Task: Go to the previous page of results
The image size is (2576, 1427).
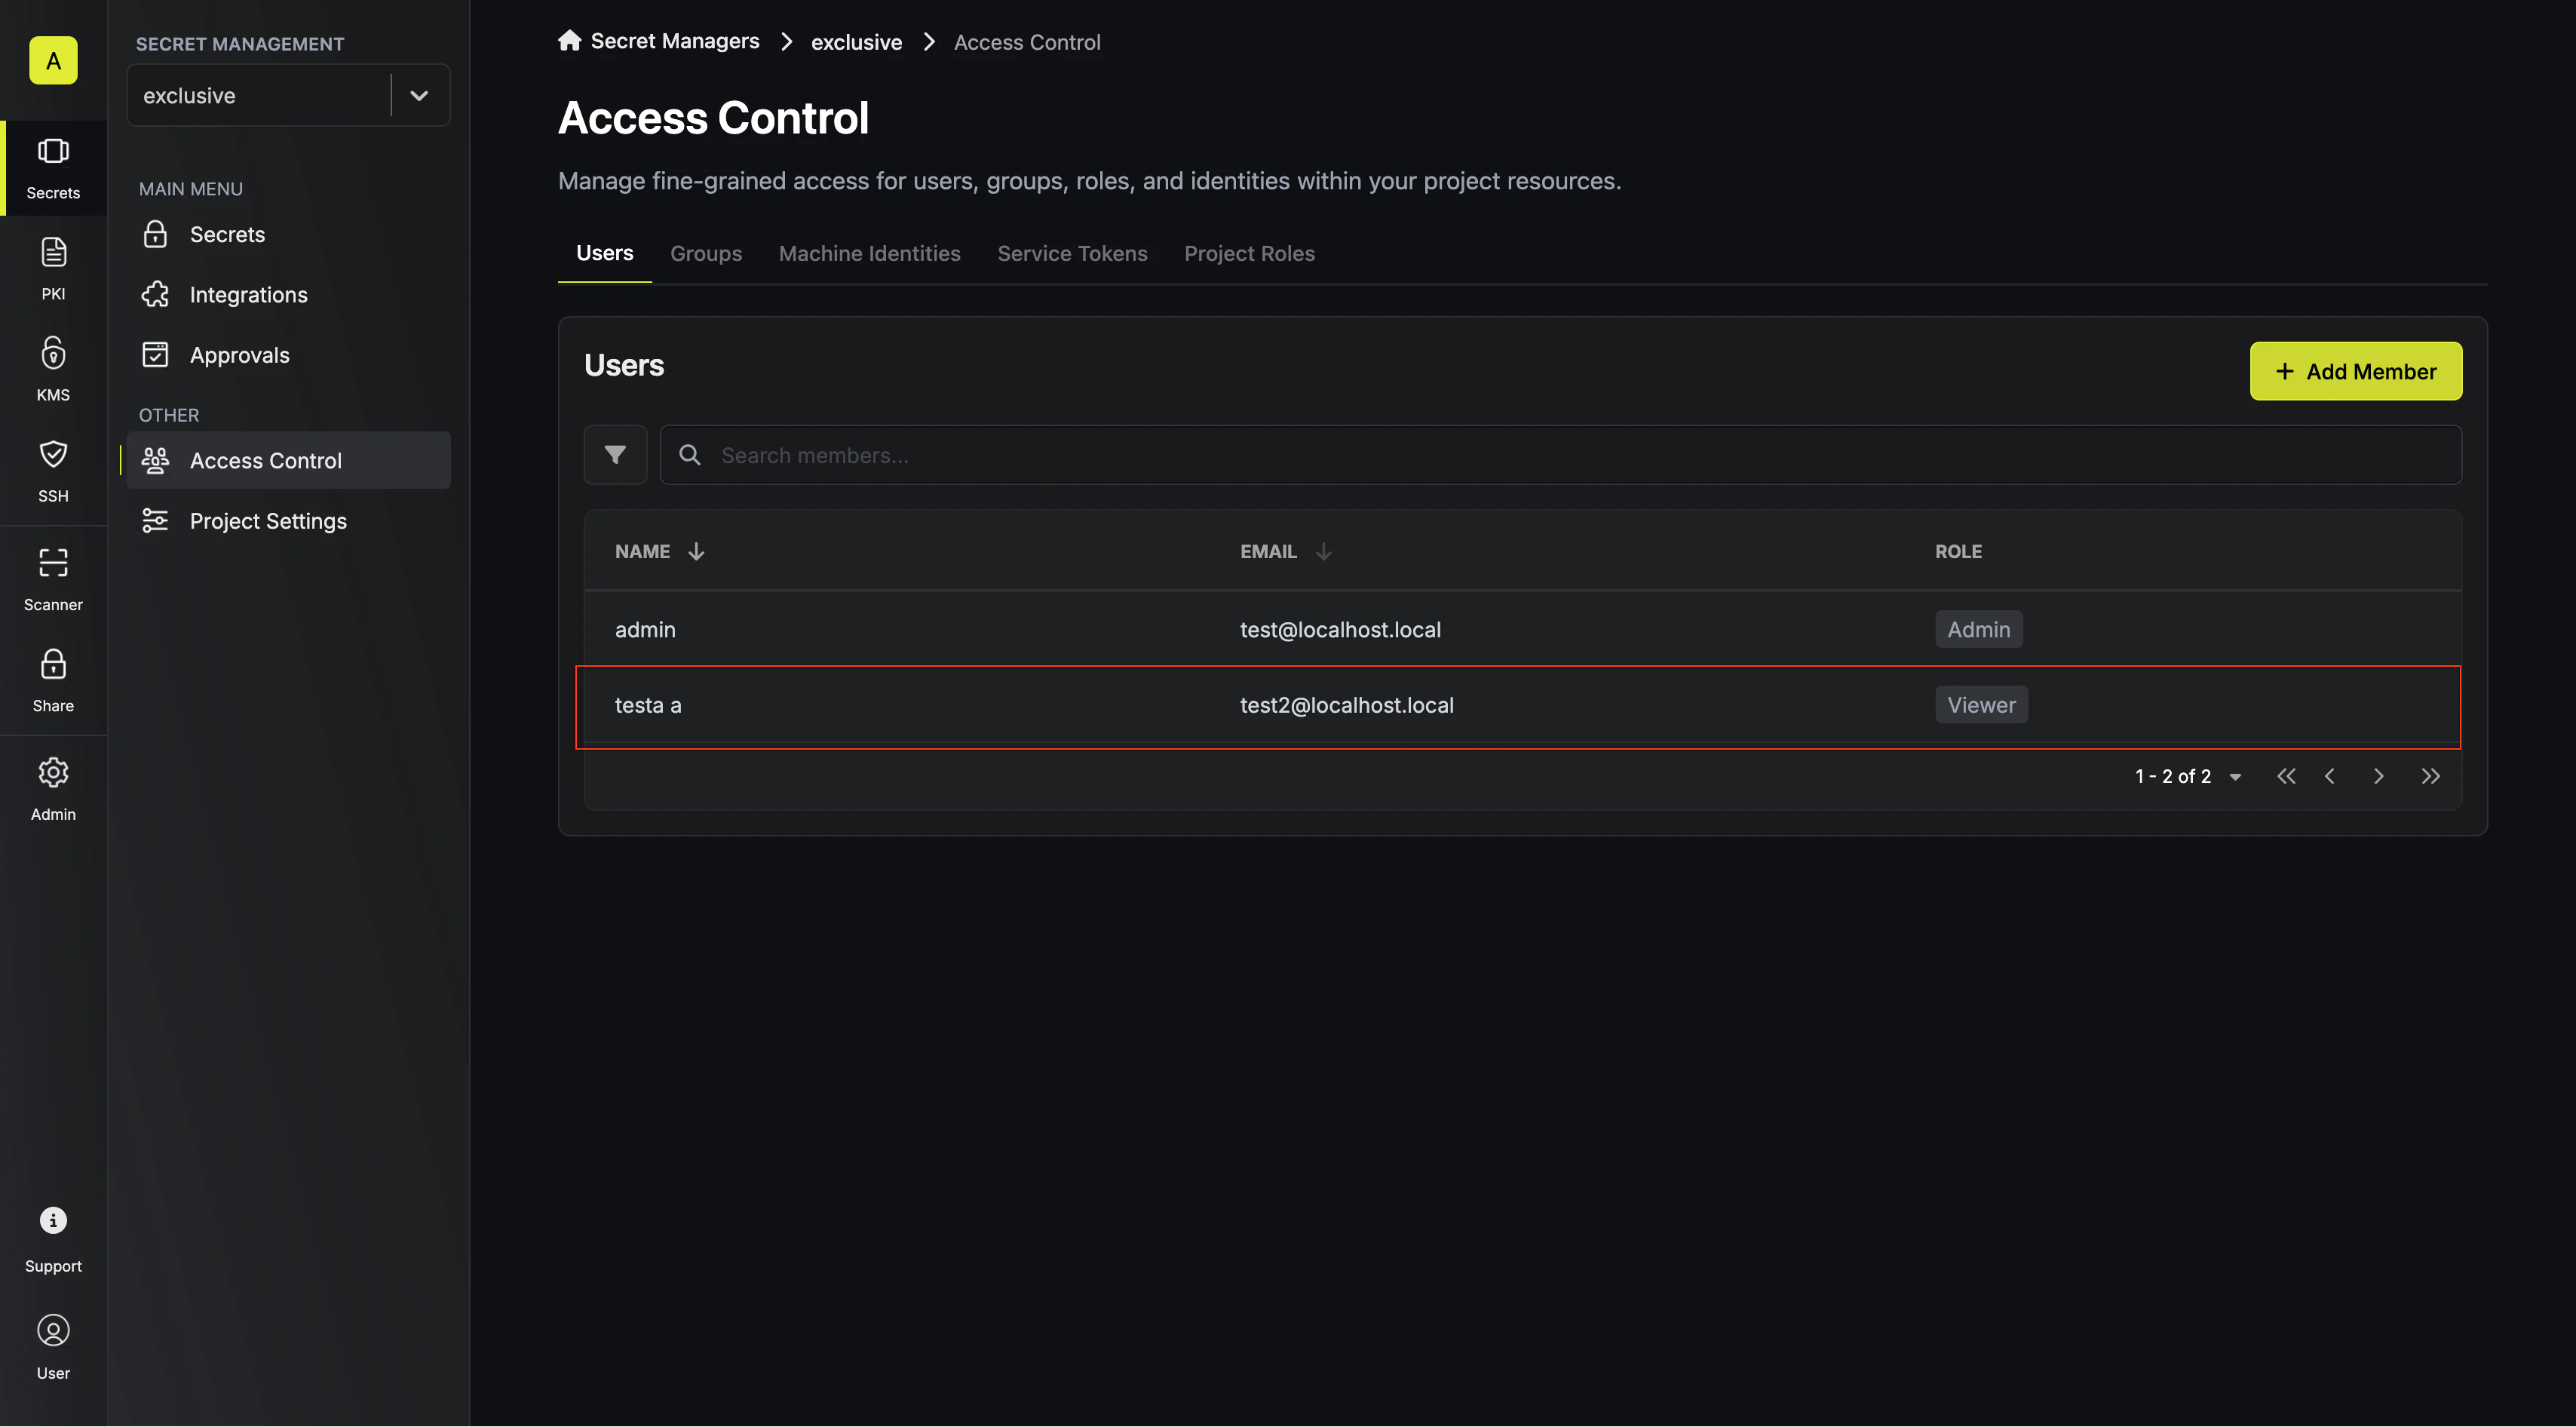Action: point(2330,776)
